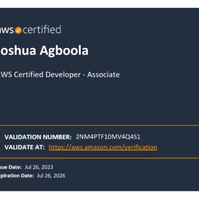
Task: Click the aws logo text
Action: pyautogui.click(x=7, y=30)
